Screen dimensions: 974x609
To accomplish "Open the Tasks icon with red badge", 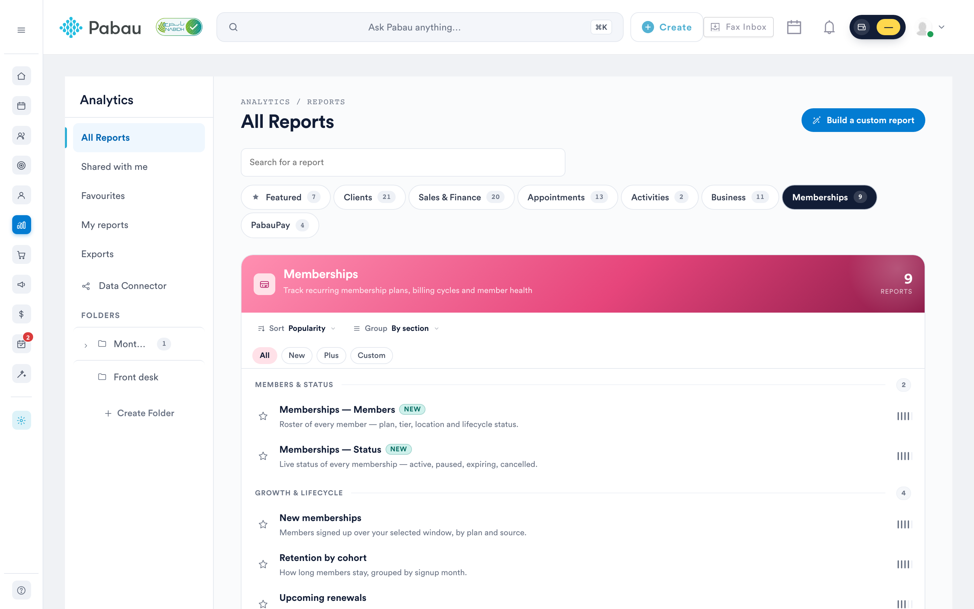I will click(x=21, y=344).
